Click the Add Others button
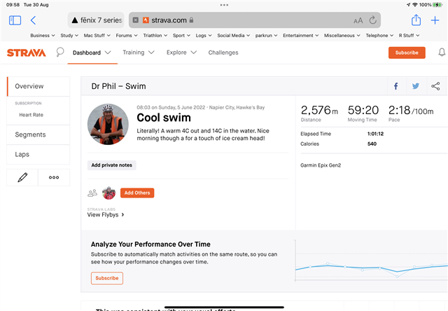Image resolution: width=448 pixels, height=311 pixels. pos(137,193)
